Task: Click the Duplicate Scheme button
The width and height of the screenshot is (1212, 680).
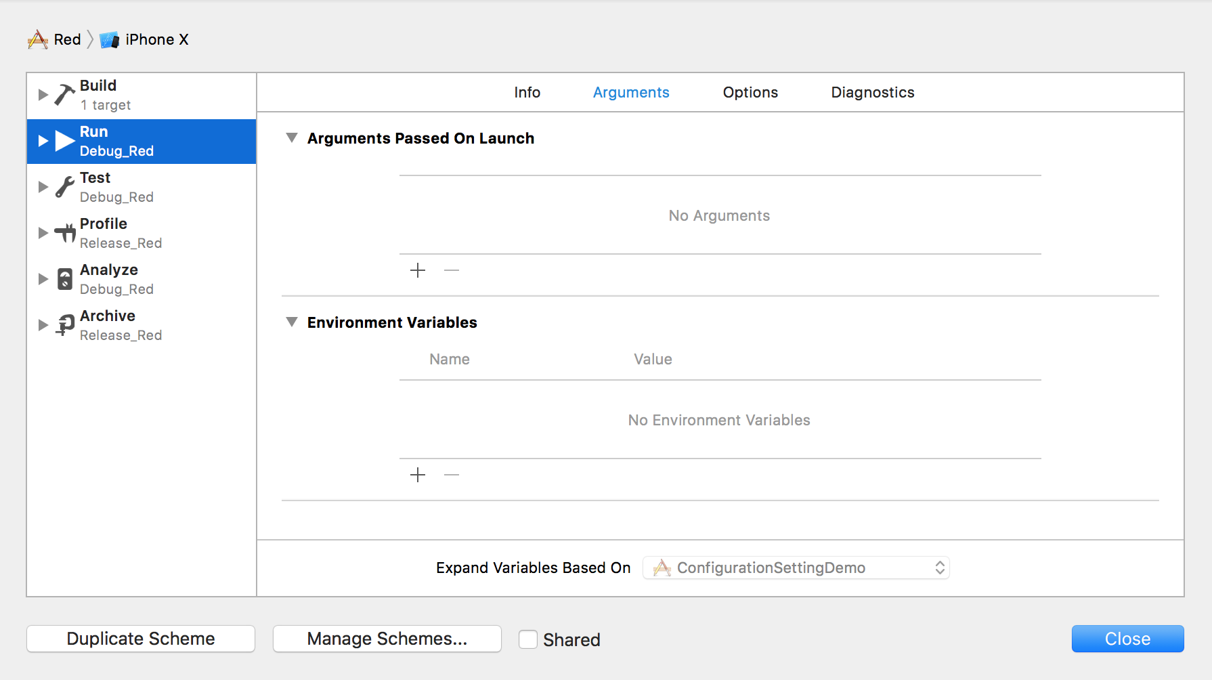Action: [x=141, y=639]
